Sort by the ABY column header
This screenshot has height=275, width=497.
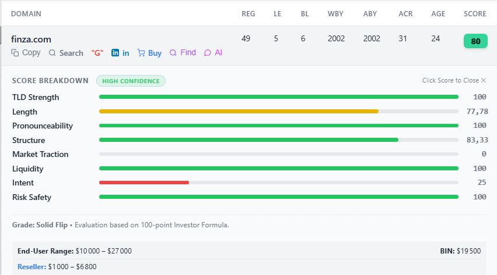pos(370,14)
